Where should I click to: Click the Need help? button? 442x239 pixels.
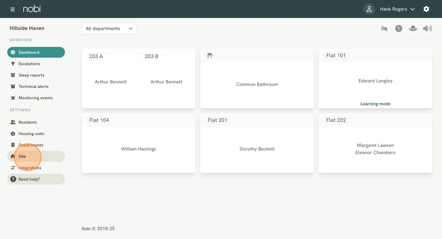(x=36, y=179)
